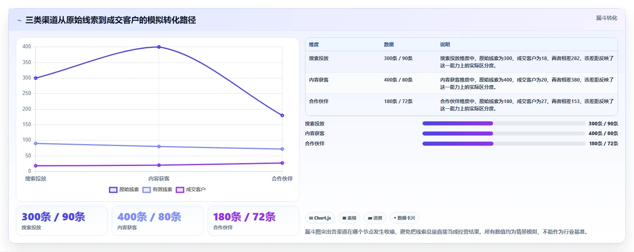Click the description mentioning 两者相差153
Image resolution: width=634 pixels, height=252 pixels.
pyautogui.click(x=527, y=105)
